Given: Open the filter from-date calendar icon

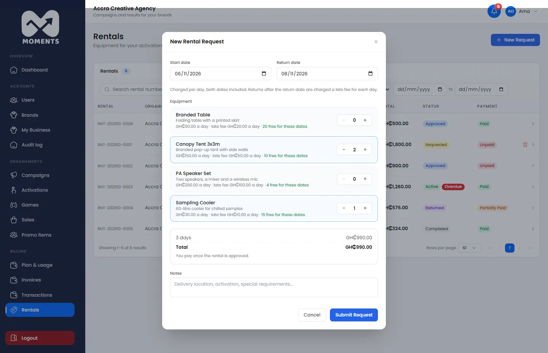Looking at the screenshot, I should pos(440,89).
